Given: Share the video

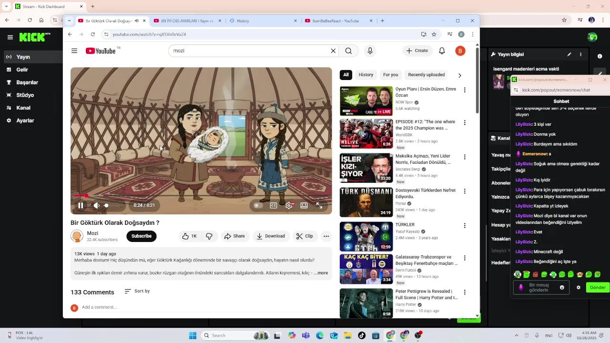Looking at the screenshot, I should click(x=234, y=236).
